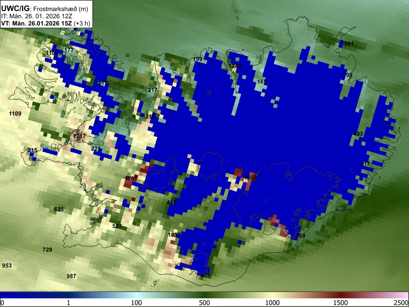The image size is (409, 307).
Task: Click the map value label 215
Action: pos(32,150)
